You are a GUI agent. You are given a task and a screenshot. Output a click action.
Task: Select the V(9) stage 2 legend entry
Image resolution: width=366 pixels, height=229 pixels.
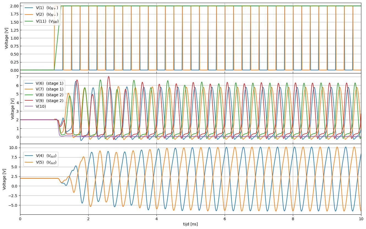click(x=49, y=101)
